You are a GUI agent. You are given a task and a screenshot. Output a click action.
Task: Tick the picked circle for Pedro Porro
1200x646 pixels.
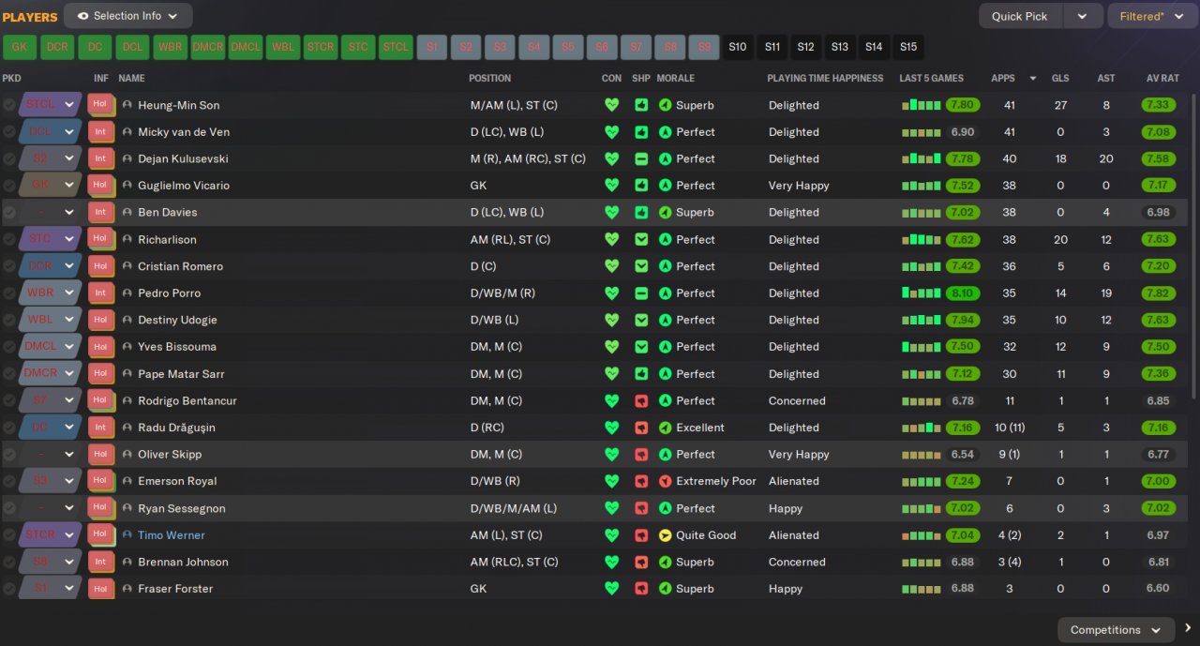click(8, 293)
